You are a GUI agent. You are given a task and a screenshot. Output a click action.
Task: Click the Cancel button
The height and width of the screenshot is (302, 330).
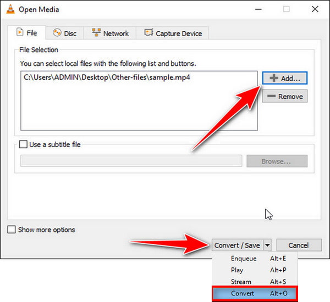[299, 245]
